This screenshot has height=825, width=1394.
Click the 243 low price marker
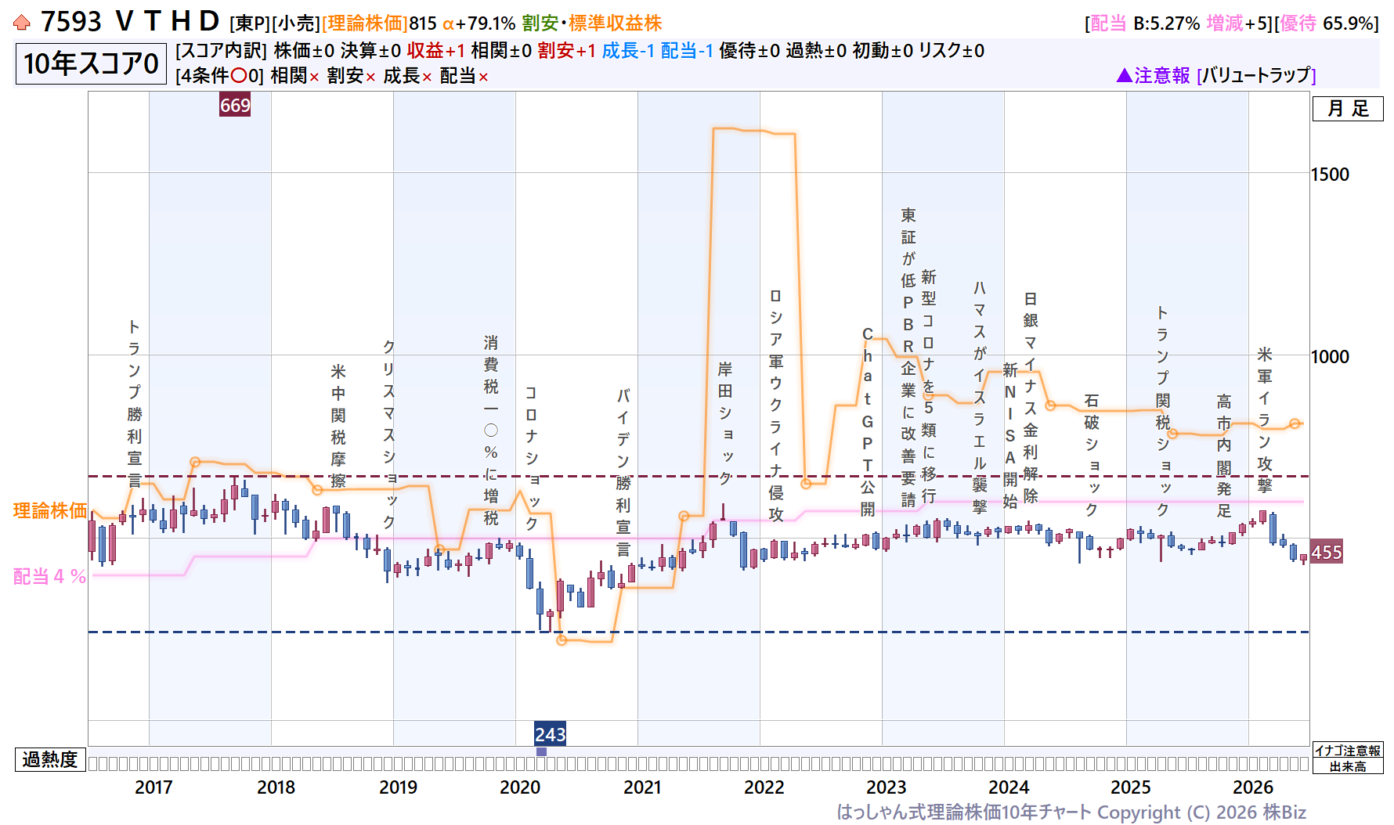click(550, 734)
